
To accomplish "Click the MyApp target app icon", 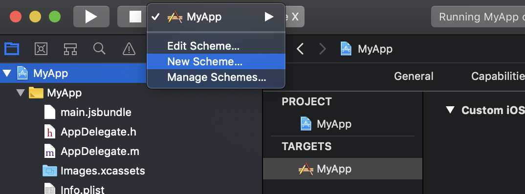I will coord(306,169).
